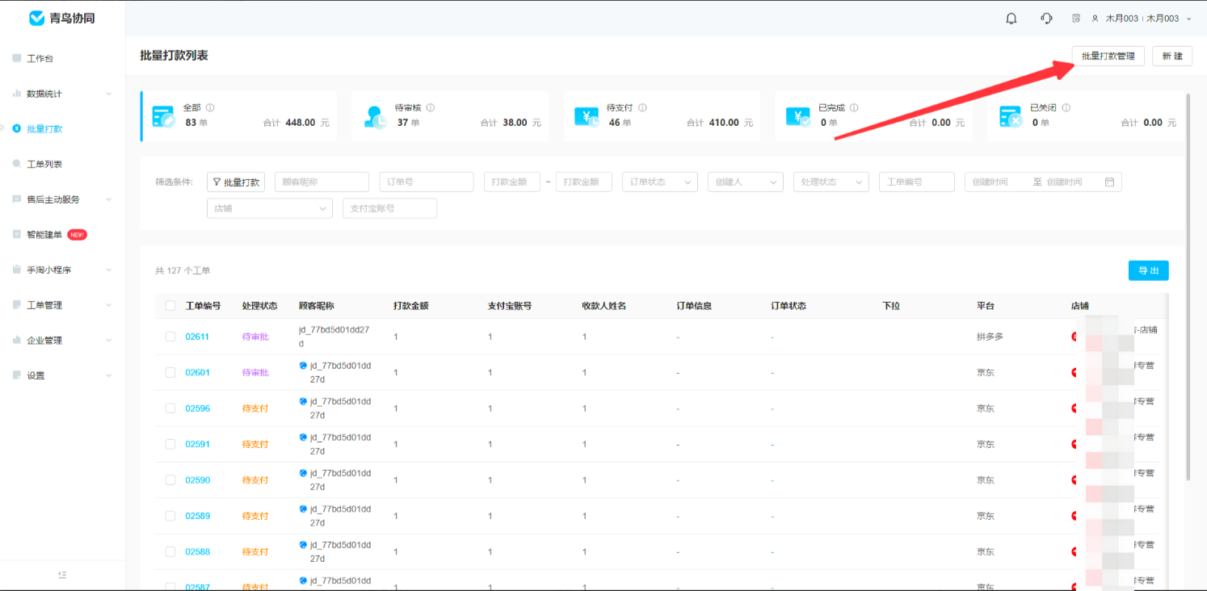
Task: Click the calendar icon in the 创建时间 filter
Action: point(1109,182)
